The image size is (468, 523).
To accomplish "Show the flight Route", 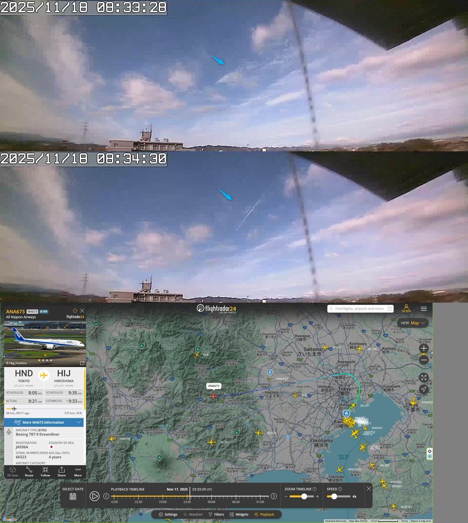I will click(x=29, y=472).
